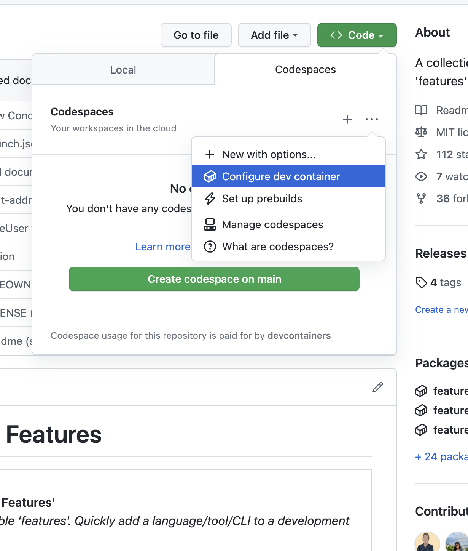Click the pencil edit icon for the README

pyautogui.click(x=378, y=387)
